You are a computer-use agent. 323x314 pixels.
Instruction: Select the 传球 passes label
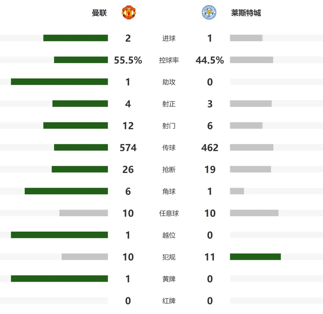[169, 148]
